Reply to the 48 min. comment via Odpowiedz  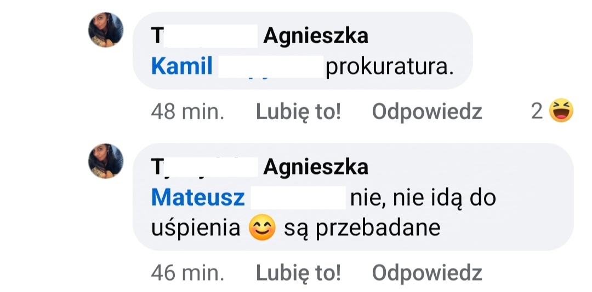point(427,112)
